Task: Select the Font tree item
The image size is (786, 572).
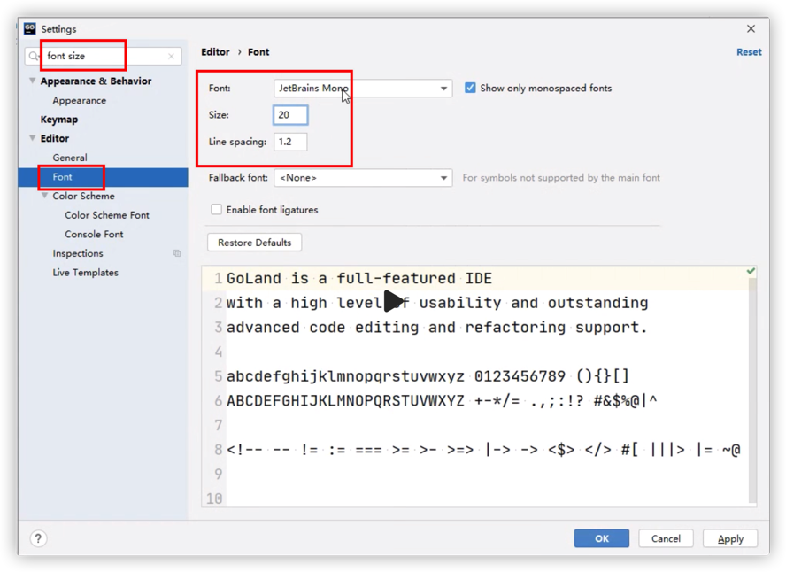Action: point(104,177)
